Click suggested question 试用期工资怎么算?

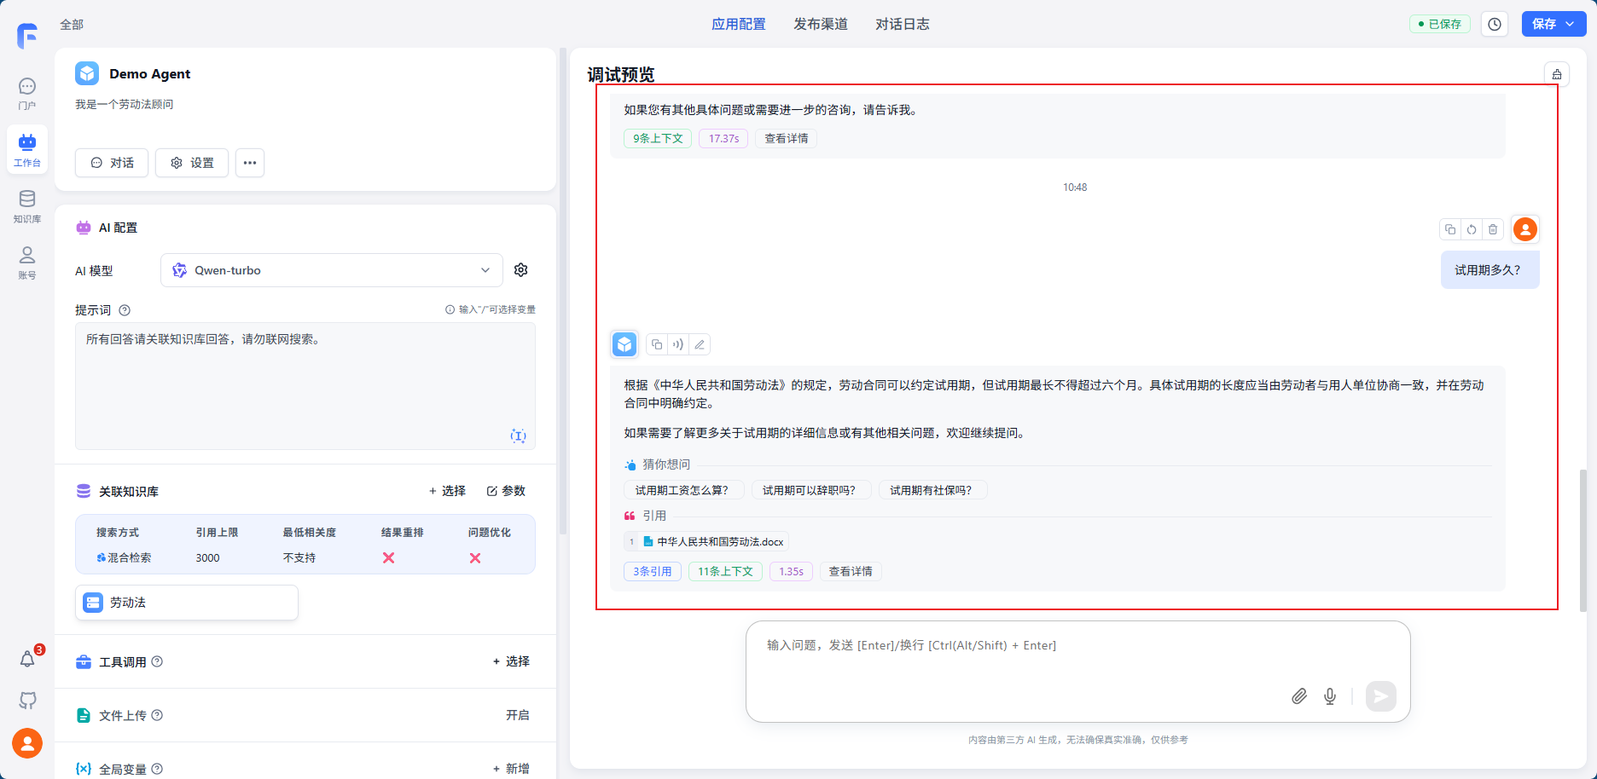[x=682, y=490]
